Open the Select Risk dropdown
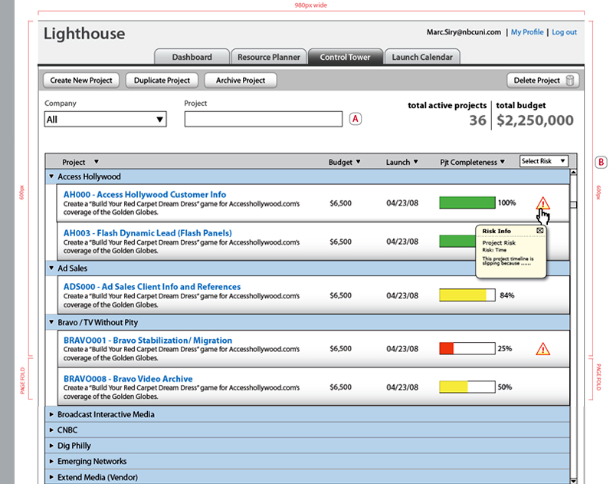This screenshot has width=613, height=484. click(x=544, y=161)
